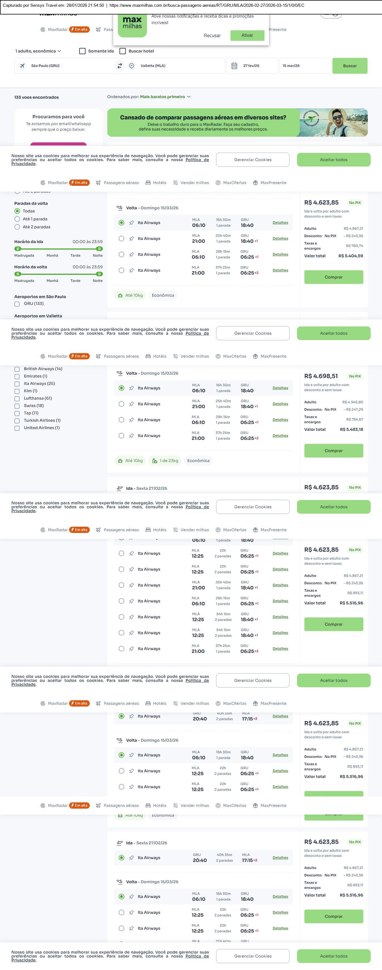
Task: Pin the 25h 40m flight in R$ 4.698,51 offer
Action: coord(131,404)
